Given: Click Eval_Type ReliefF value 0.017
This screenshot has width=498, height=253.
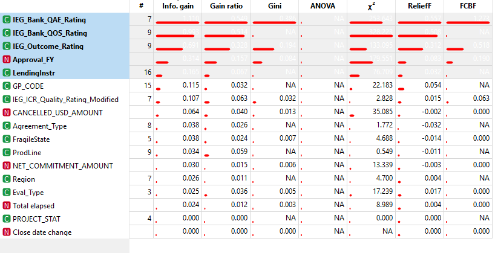Looking at the screenshot, I should pyautogui.click(x=433, y=191).
